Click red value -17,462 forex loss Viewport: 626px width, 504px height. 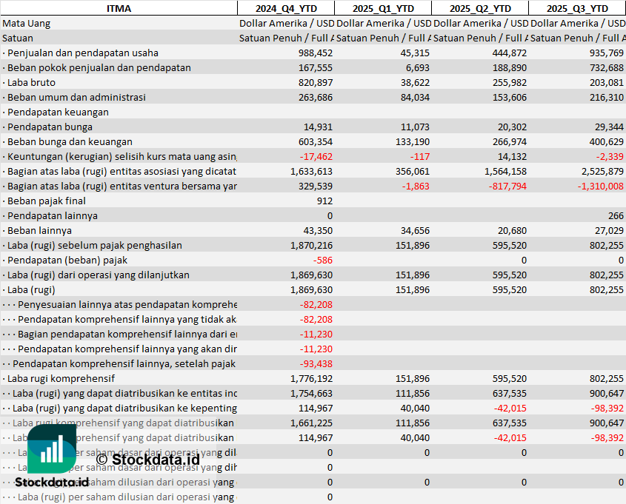[316, 156]
